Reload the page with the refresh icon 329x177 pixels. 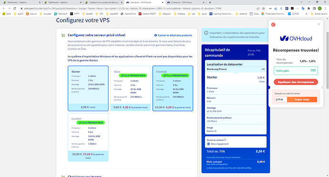14,9
